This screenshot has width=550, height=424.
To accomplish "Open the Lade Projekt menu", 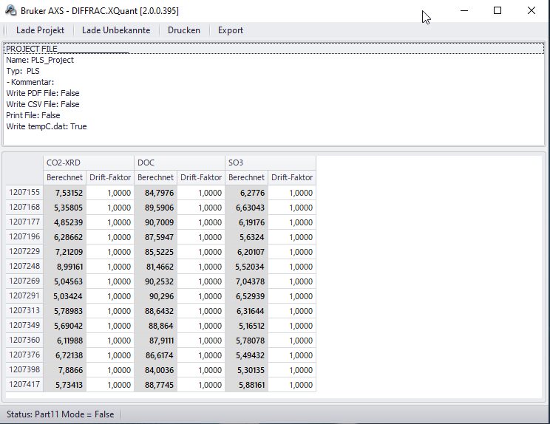I will pyautogui.click(x=40, y=30).
